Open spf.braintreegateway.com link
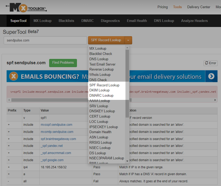 58,139
